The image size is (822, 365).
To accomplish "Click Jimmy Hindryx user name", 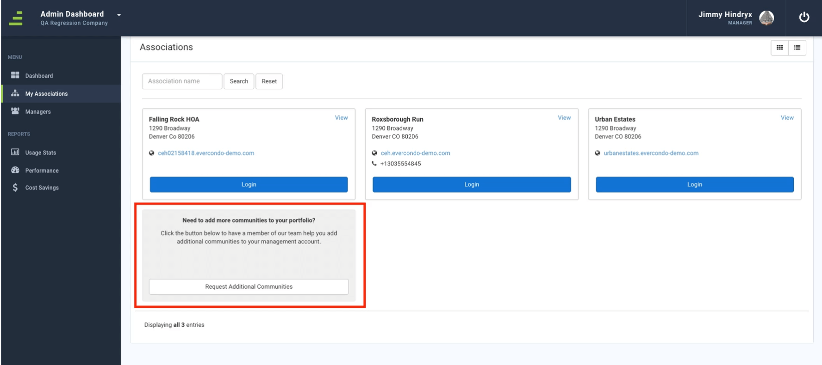I will (x=725, y=14).
